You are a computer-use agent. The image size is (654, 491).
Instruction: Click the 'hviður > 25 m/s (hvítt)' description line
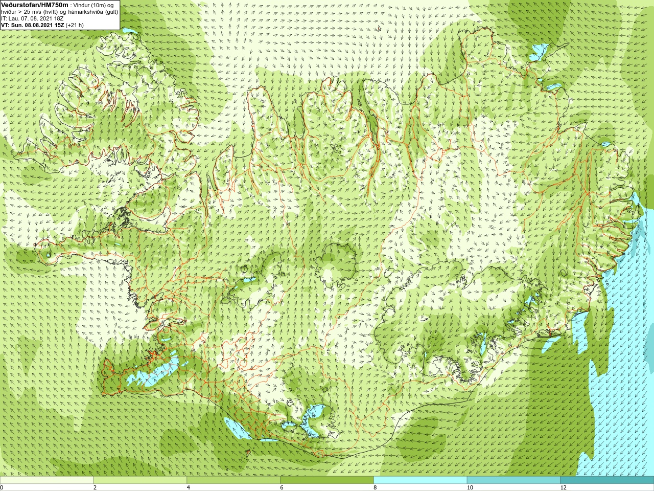click(x=60, y=12)
